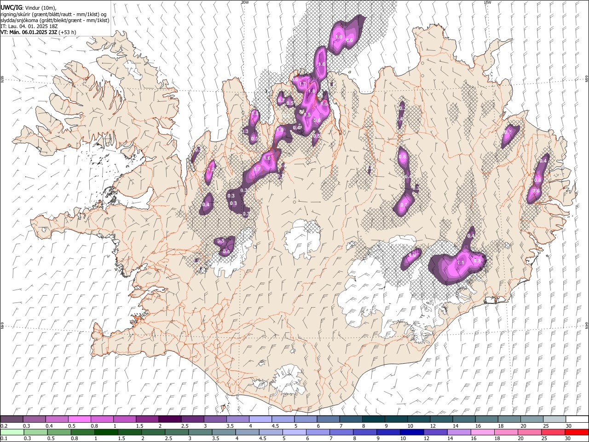Viewport: 589px width, 442px height.
Task: Select the pale grey 25 snow legend swatch
Action: pyautogui.click(x=554, y=419)
